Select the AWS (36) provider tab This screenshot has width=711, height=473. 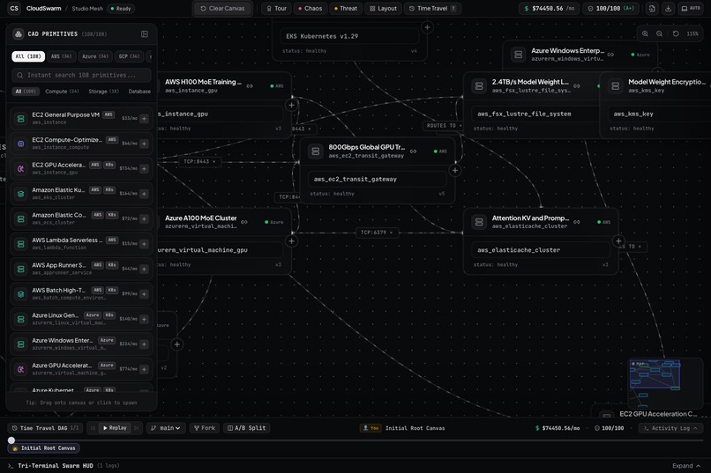61,56
